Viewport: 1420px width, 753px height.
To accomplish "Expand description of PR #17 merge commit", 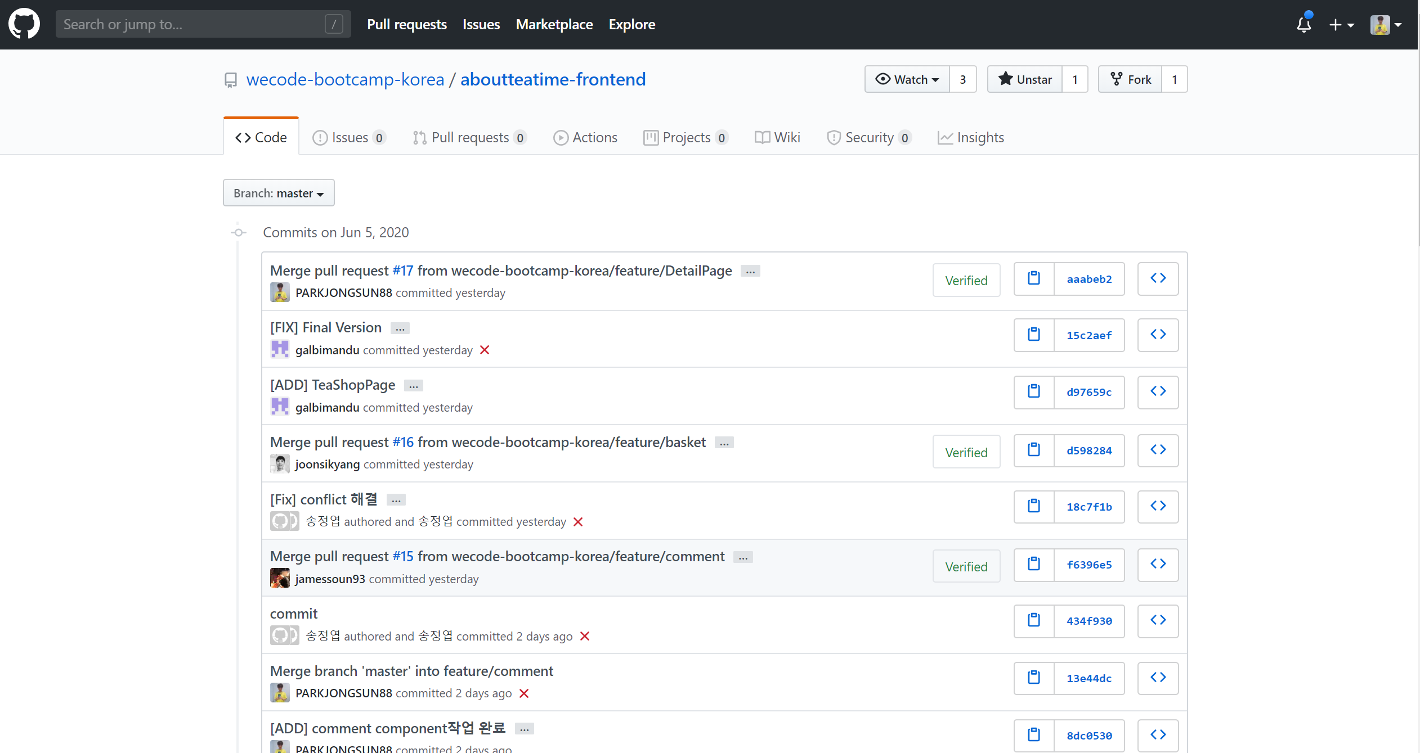I will coord(750,272).
